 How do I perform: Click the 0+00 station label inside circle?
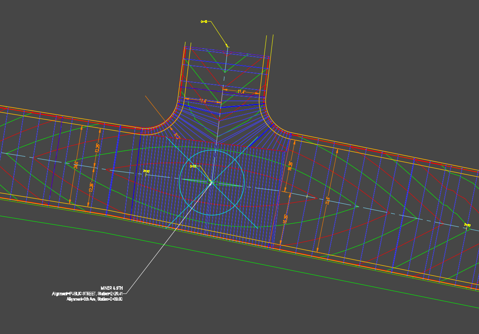click(193, 166)
